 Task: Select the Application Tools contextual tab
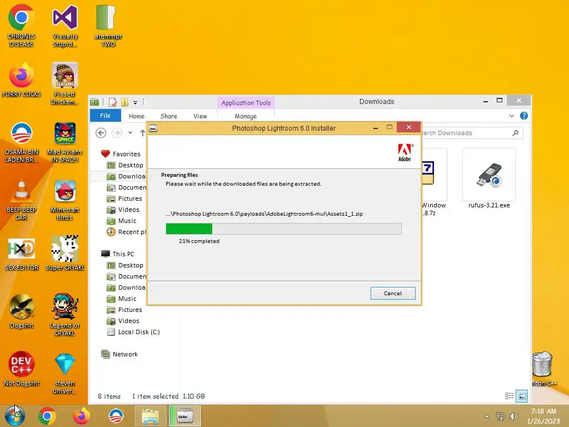coord(246,103)
